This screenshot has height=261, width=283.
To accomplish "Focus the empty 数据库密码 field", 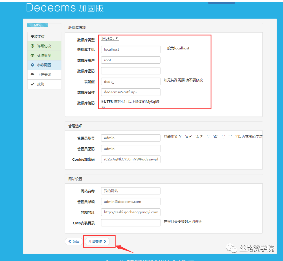I will point(131,71).
